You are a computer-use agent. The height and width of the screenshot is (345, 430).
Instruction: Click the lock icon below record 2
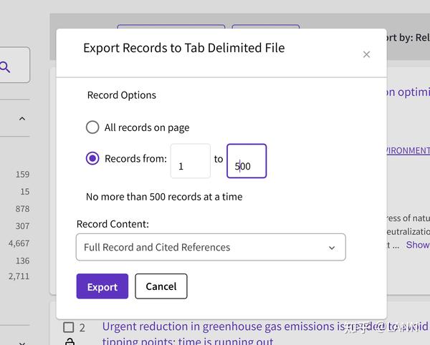[69, 342]
